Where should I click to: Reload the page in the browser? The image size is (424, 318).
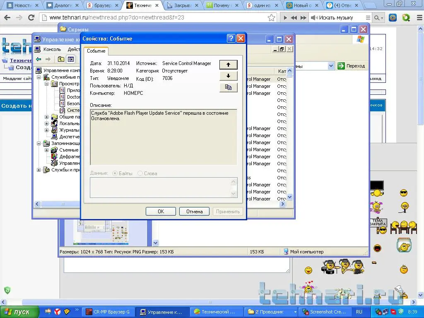point(31,18)
